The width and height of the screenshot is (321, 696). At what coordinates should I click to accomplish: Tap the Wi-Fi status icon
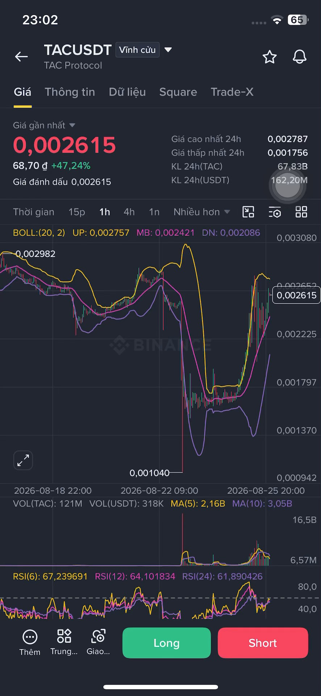click(x=277, y=20)
